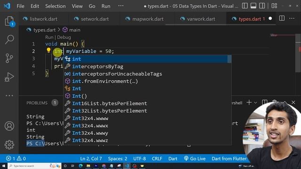Click CRLF end-of-line selector
The image size is (301, 169).
tap(157, 159)
